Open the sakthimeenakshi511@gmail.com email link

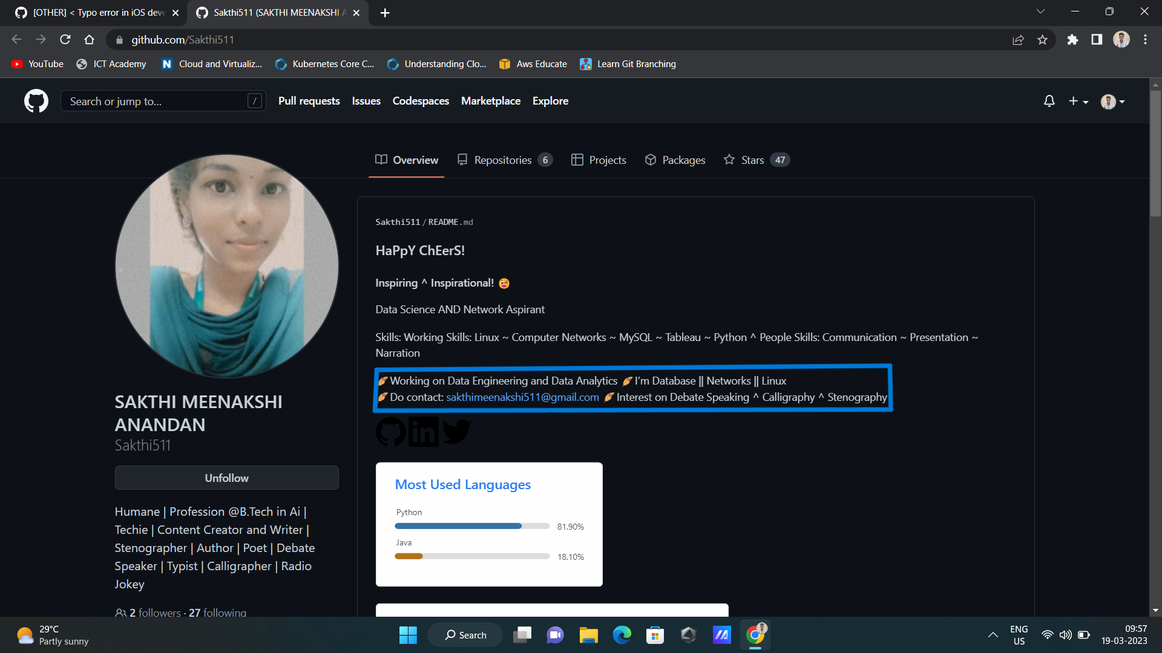522,397
